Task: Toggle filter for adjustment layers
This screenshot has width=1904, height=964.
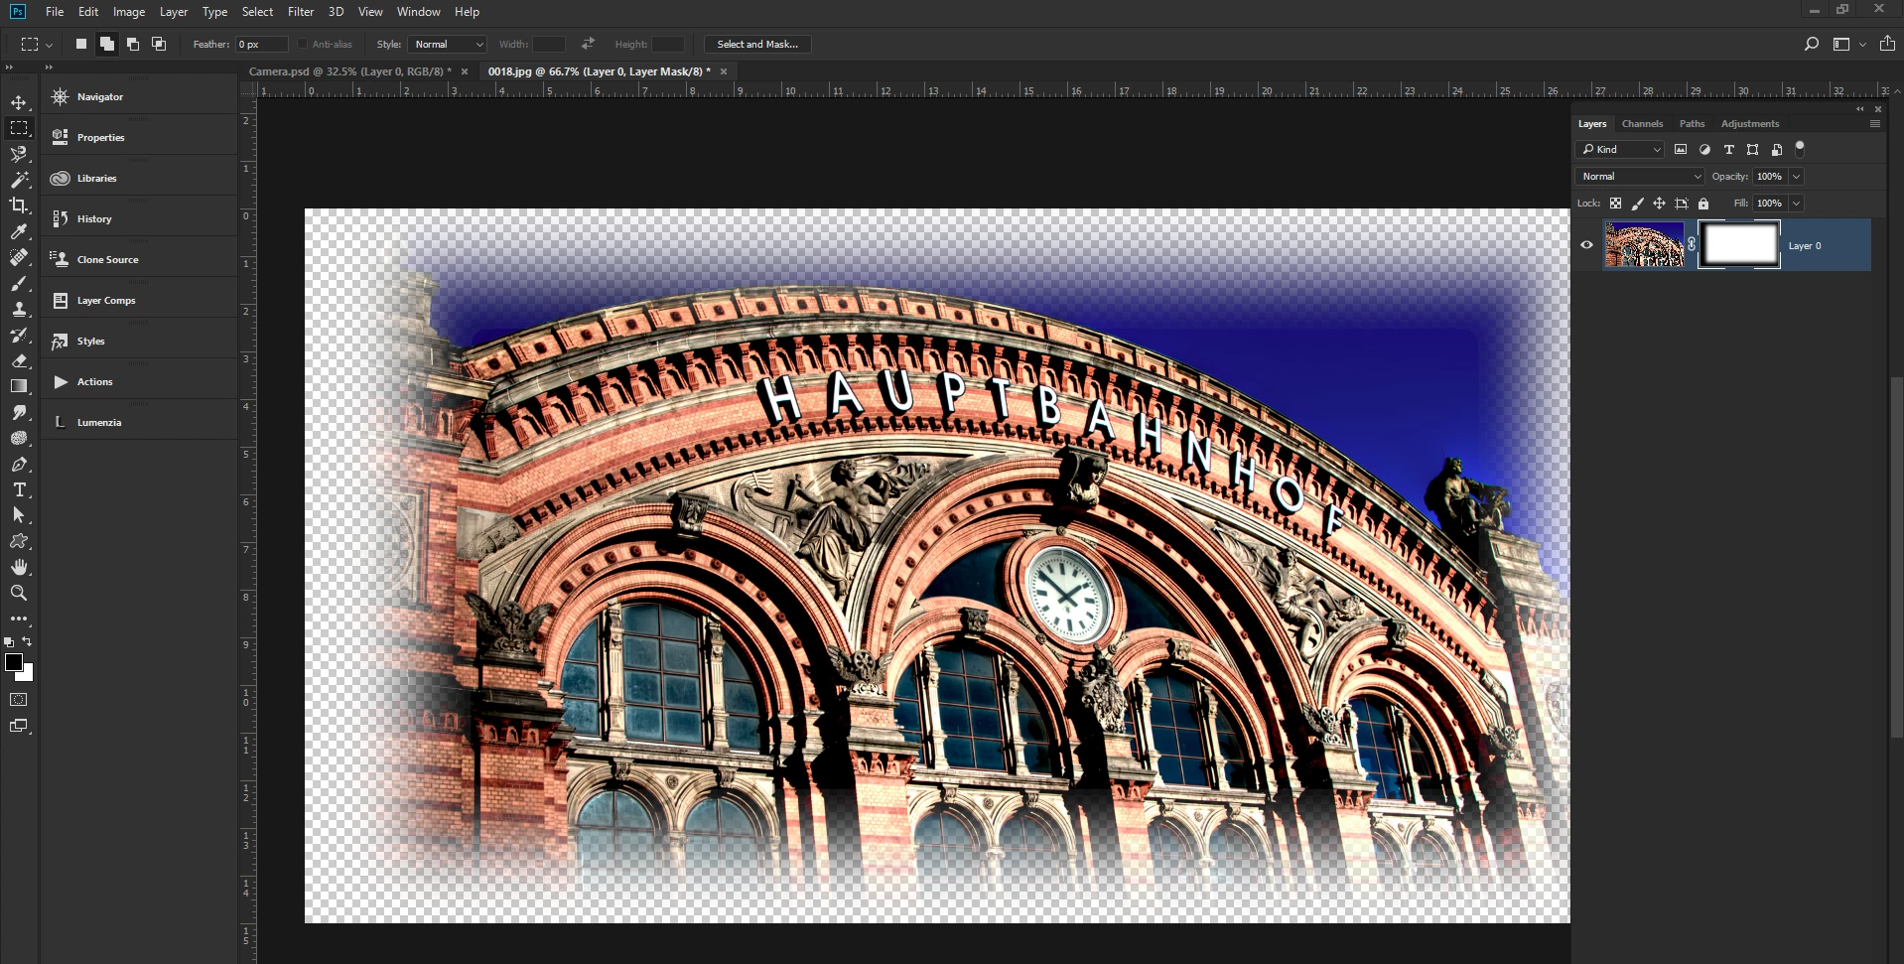Action: click(x=1704, y=149)
